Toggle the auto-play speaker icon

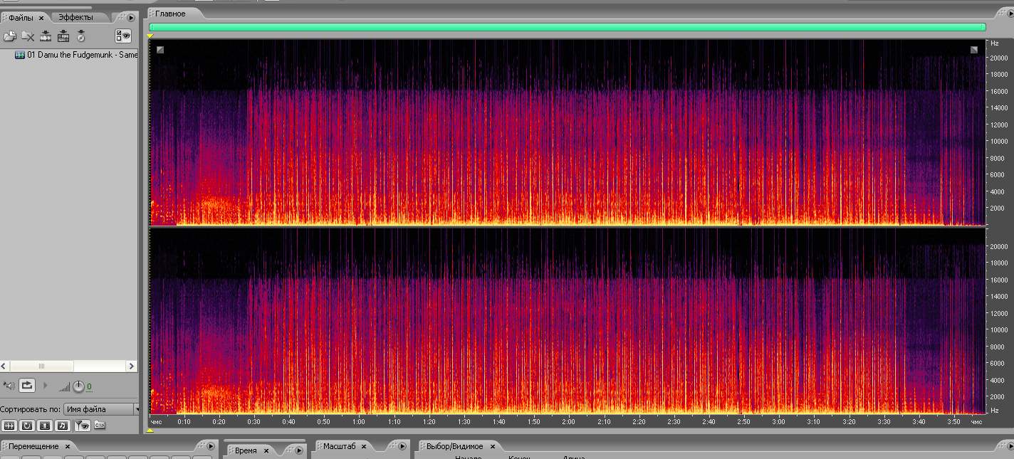point(9,386)
